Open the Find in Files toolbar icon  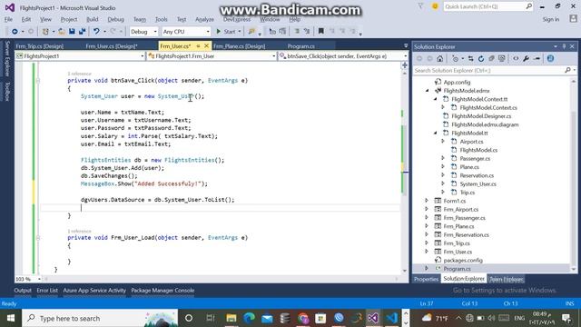coord(251,32)
